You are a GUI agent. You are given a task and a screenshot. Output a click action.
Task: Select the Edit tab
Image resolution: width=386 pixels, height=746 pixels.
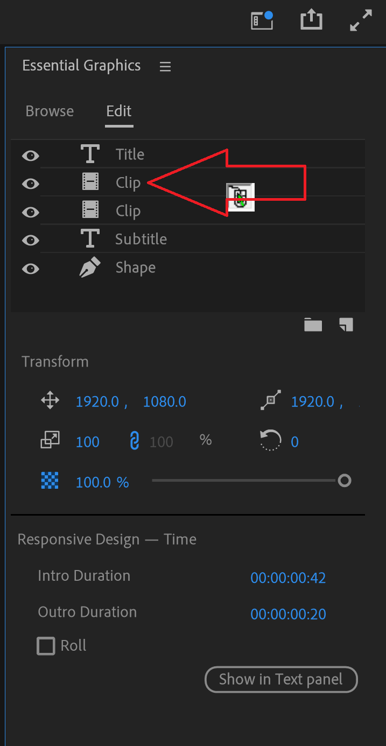click(x=118, y=111)
